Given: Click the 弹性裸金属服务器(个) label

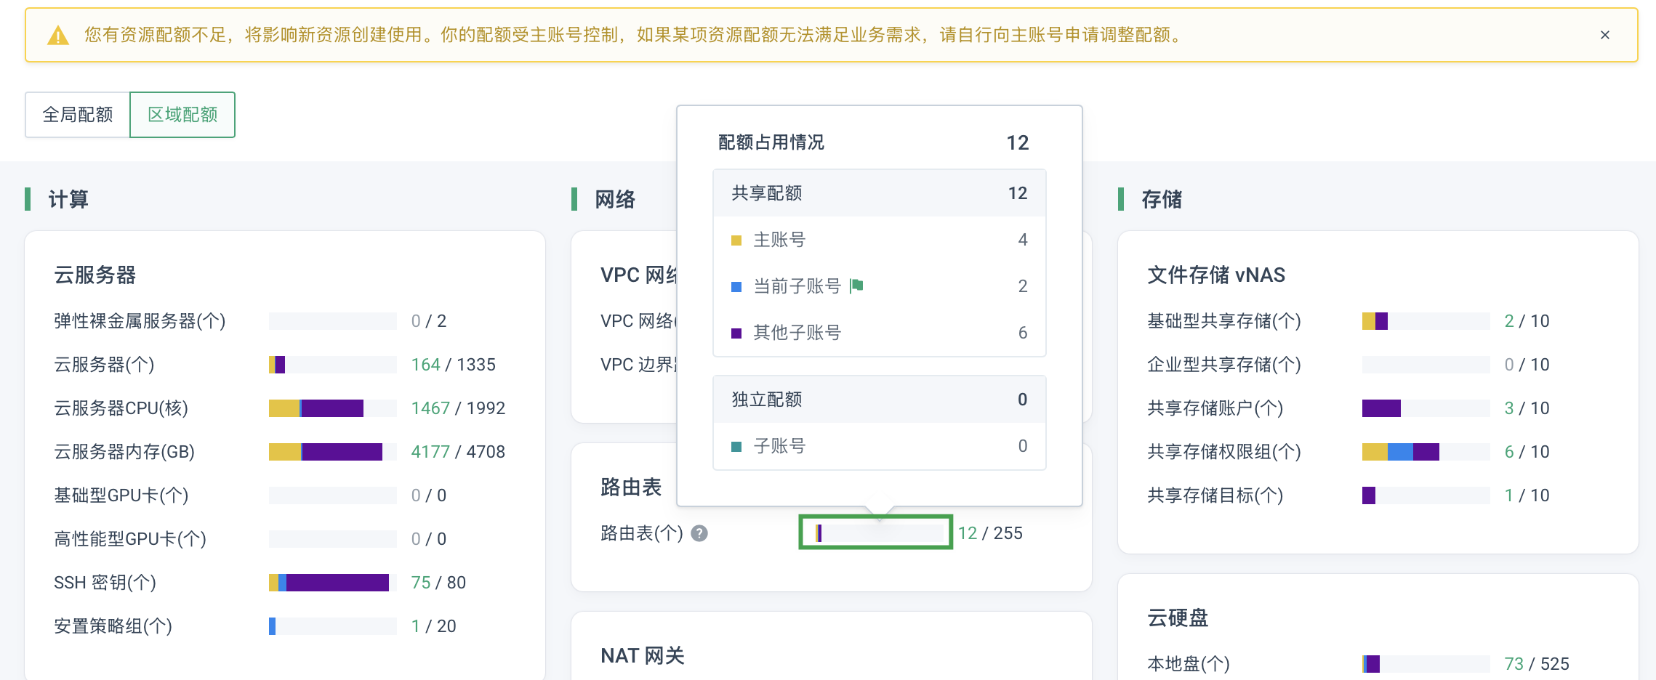Looking at the screenshot, I should pyautogui.click(x=140, y=321).
